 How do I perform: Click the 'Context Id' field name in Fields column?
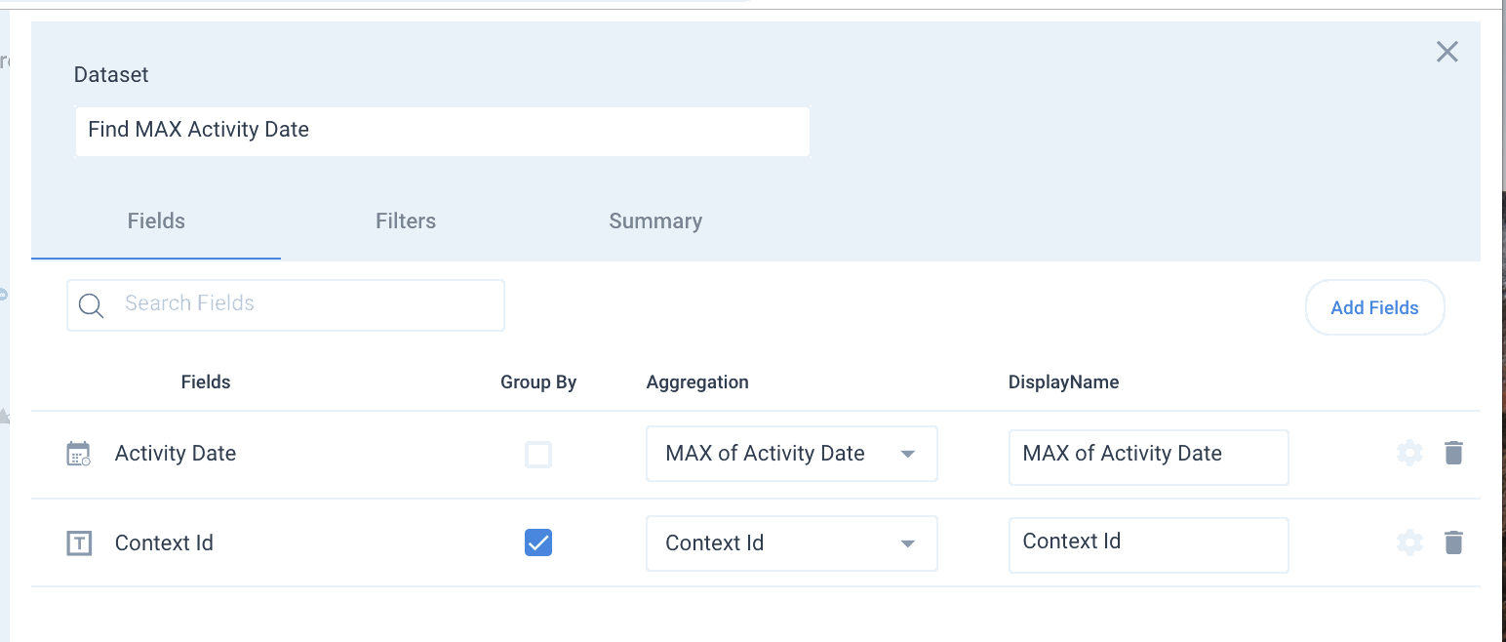[164, 542]
